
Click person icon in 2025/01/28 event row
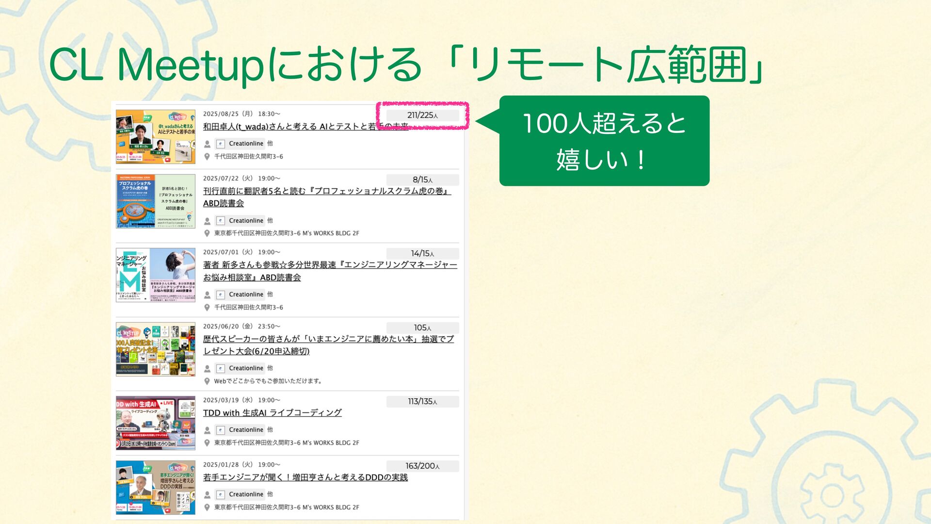tap(207, 495)
